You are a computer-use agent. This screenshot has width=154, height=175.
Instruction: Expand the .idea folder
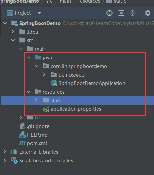point(13,32)
